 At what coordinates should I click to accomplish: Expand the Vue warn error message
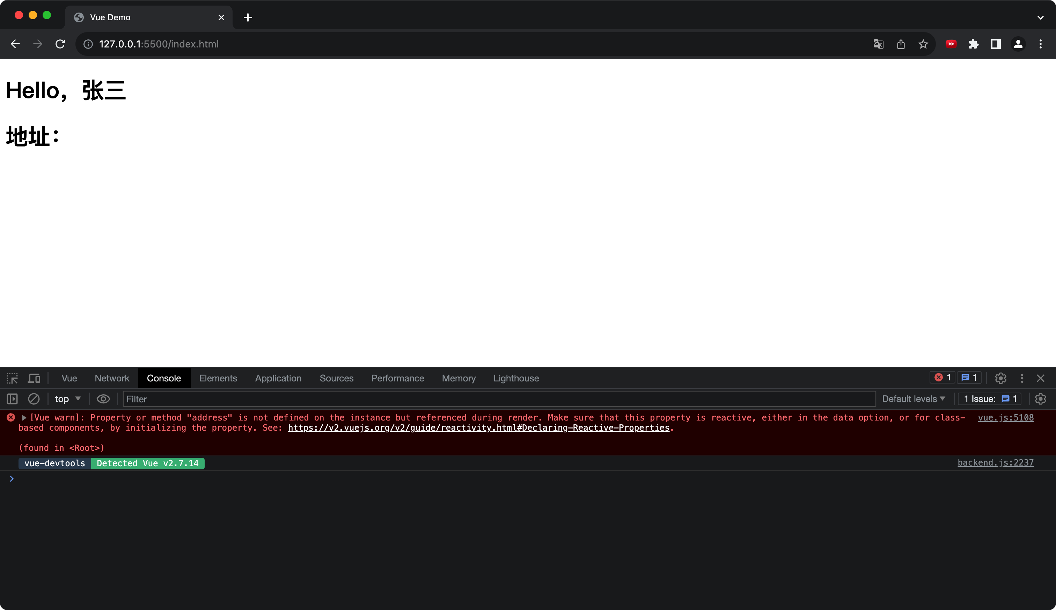(x=24, y=418)
